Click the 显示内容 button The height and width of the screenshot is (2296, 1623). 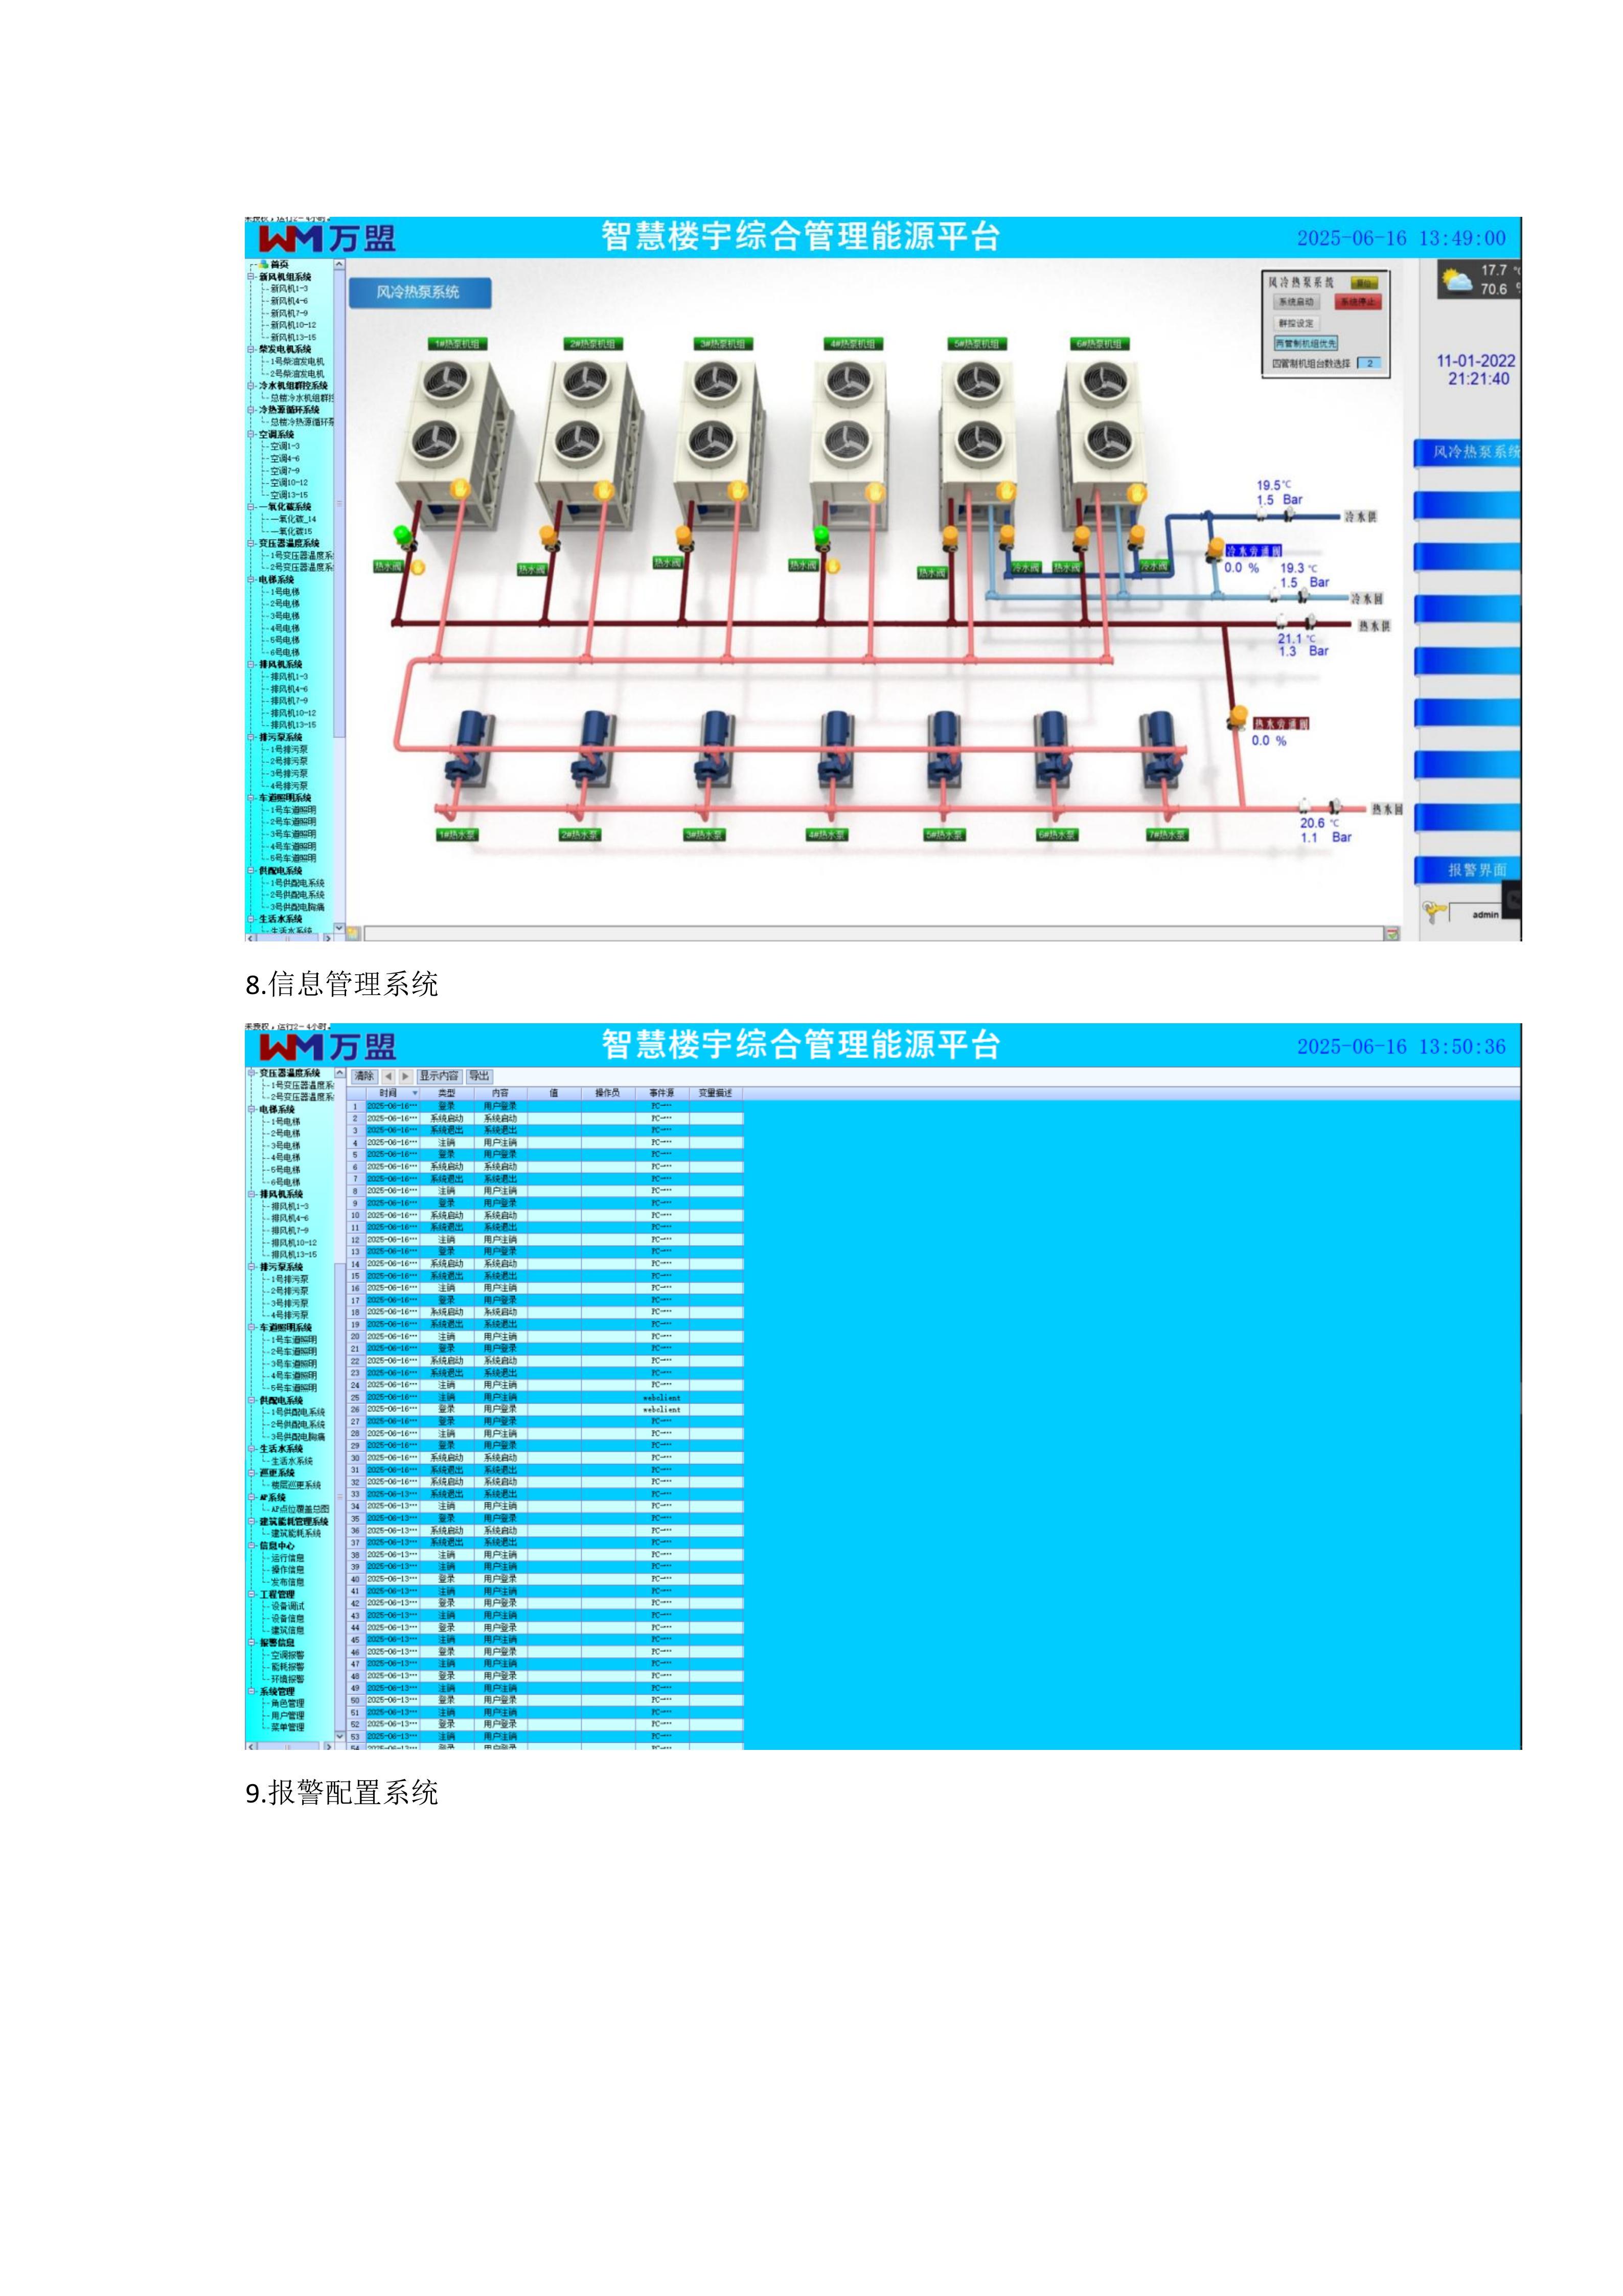439,1076
